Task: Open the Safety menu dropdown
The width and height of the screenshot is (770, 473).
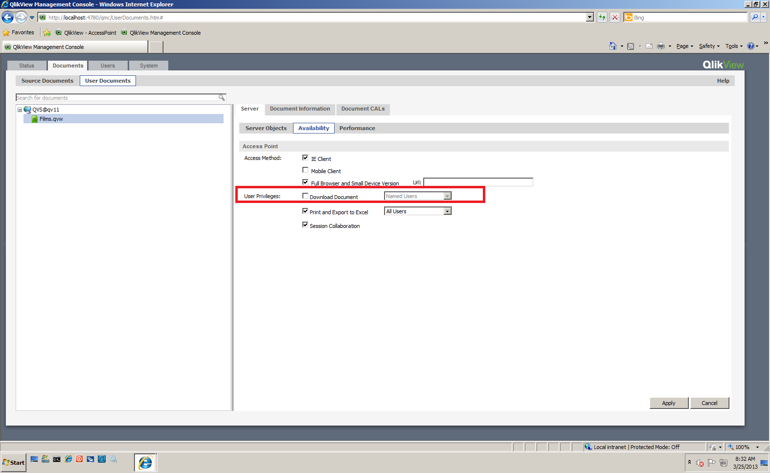Action: 709,46
